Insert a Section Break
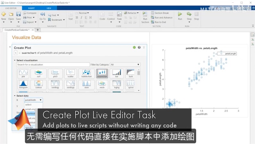Viewport: 255px width, 144px height. point(160,13)
